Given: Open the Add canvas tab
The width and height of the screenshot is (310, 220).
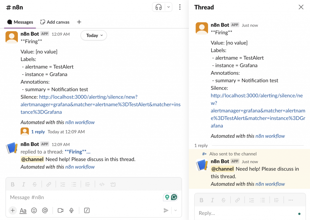Looking at the screenshot, I should 55,22.
